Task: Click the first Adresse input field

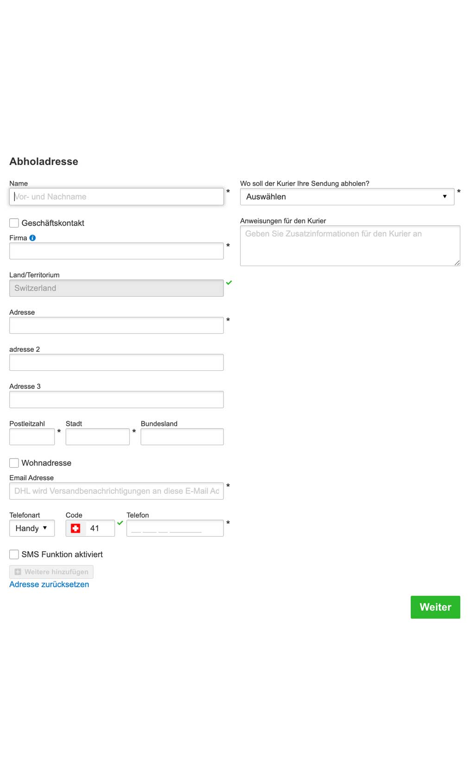Action: coord(116,325)
